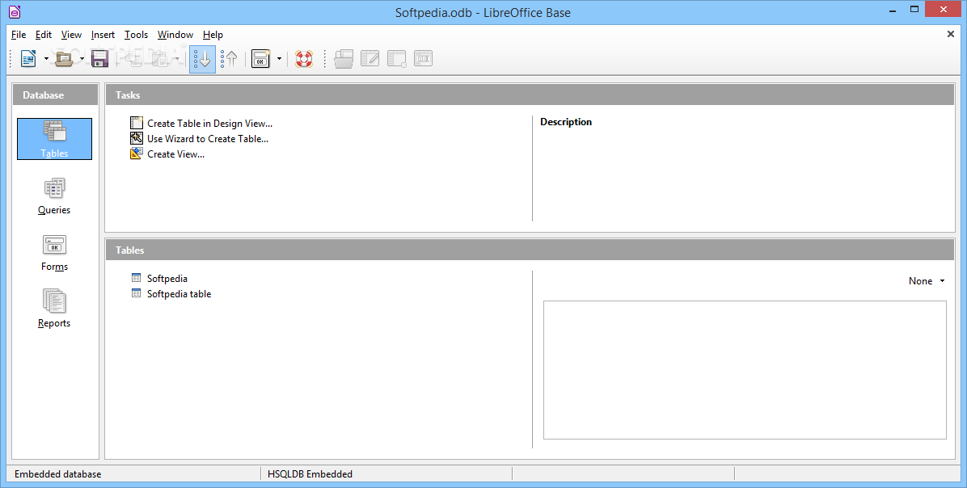
Task: Open the Help menu
Action: 213,35
